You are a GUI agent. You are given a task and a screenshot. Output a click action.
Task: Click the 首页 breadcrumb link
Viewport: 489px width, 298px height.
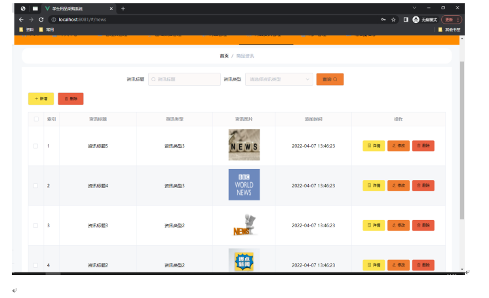click(224, 56)
